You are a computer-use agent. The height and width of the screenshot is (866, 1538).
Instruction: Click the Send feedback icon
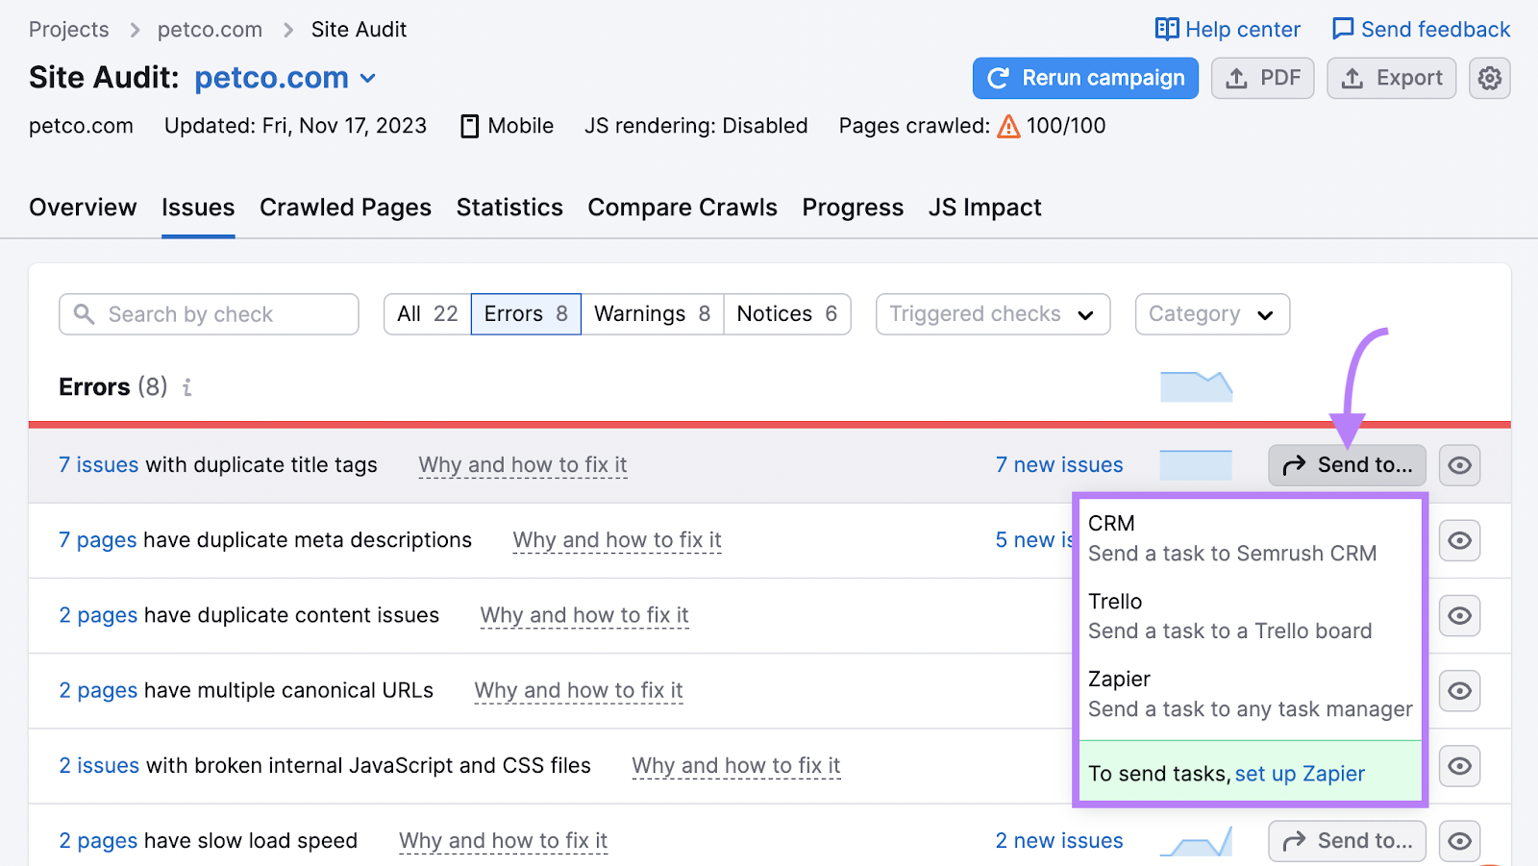[1342, 29]
